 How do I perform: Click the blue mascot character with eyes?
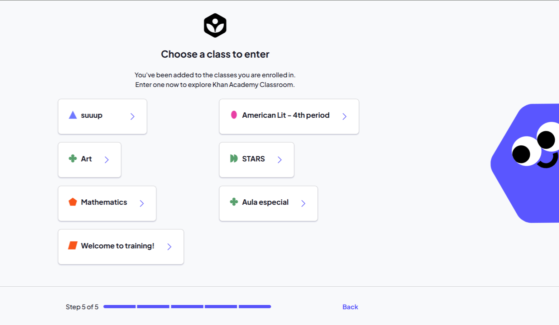point(525,163)
